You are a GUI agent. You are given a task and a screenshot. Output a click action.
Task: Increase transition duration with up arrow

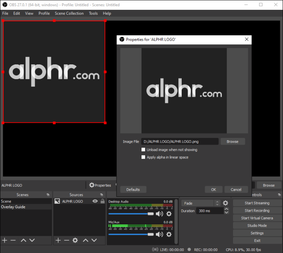pos(226,209)
